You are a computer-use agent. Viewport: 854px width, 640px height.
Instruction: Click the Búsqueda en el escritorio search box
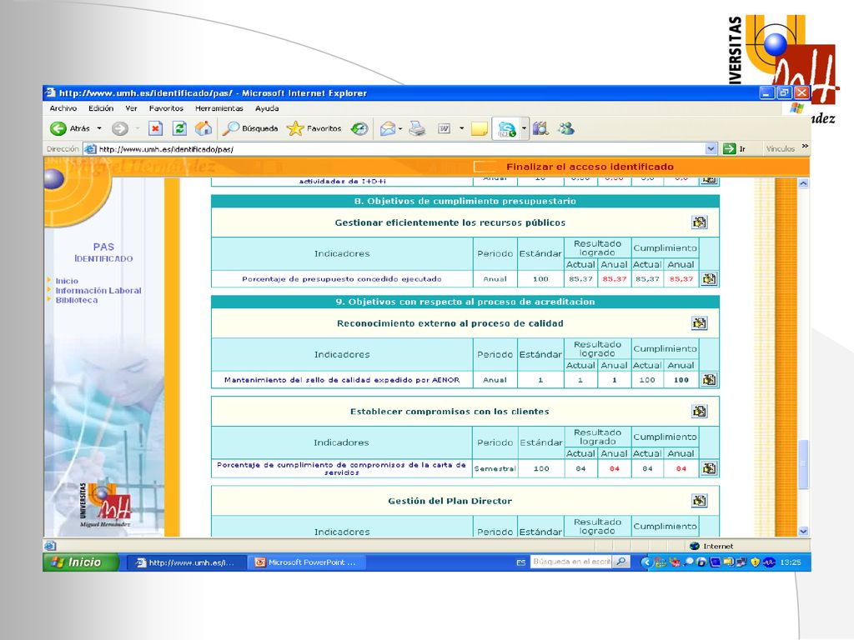(570, 562)
